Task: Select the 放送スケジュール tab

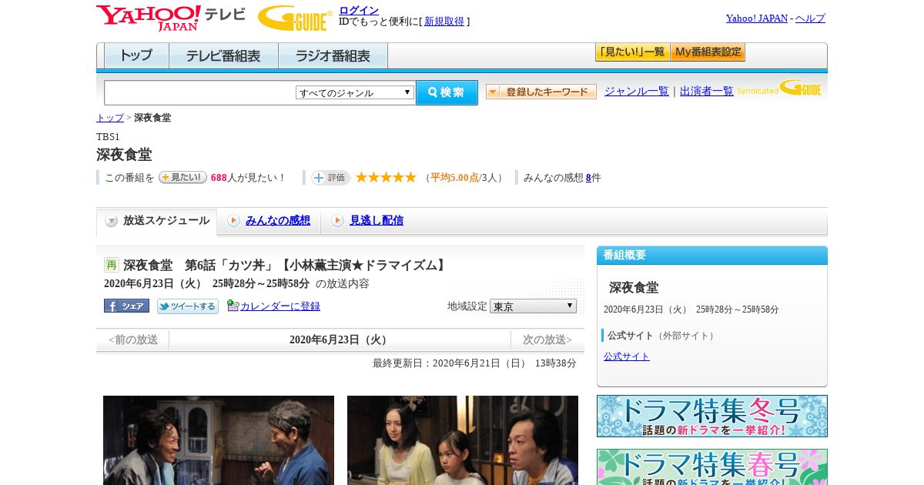Action: click(x=156, y=222)
